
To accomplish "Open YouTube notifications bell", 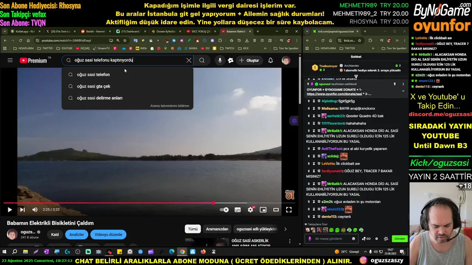I will coord(270,60).
